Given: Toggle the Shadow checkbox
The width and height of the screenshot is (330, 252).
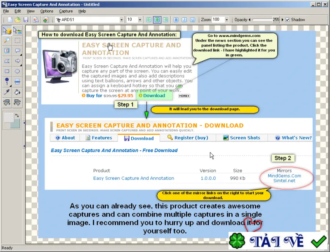Looking at the screenshot, I should [288, 20].
